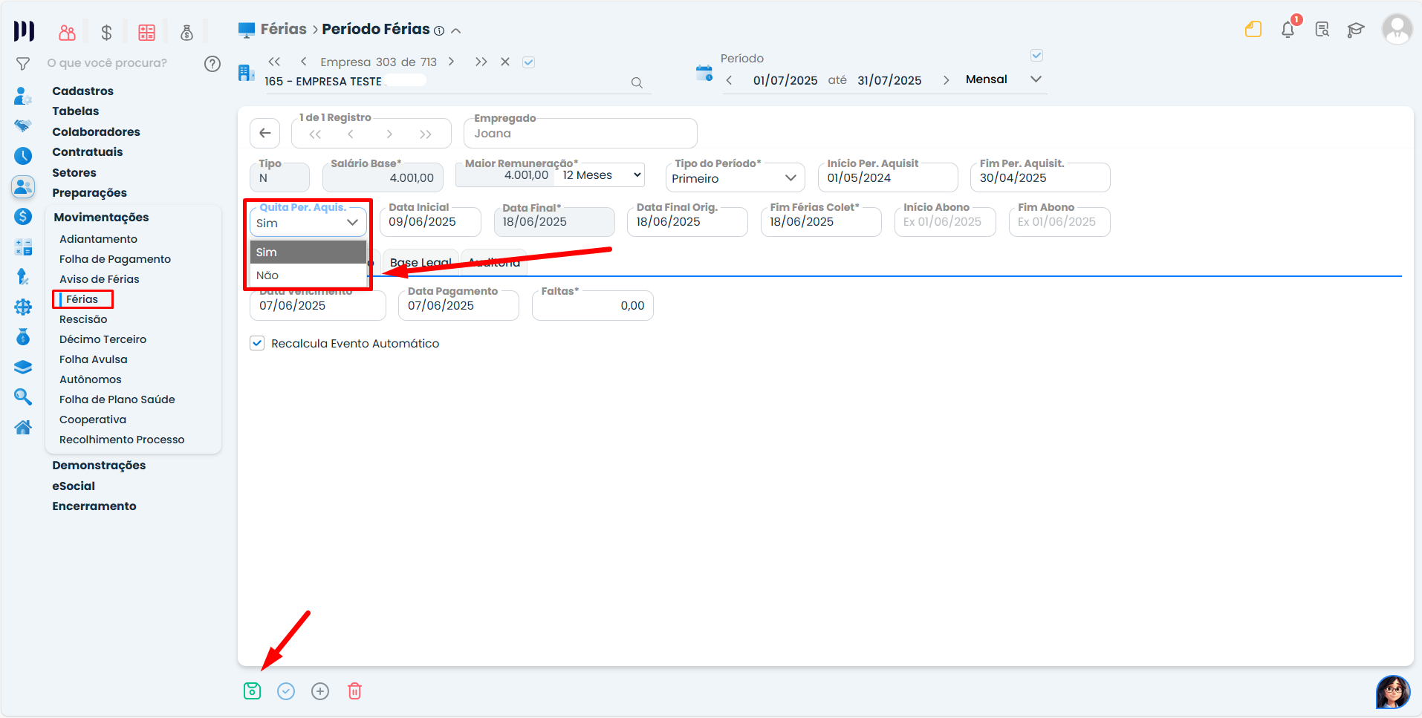
Task: Expand the Demonstrações section
Action: pos(99,466)
